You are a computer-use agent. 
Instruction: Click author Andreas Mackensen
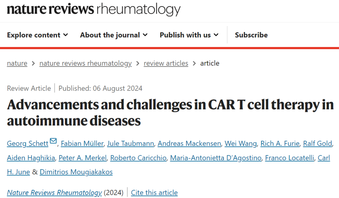coord(189,143)
